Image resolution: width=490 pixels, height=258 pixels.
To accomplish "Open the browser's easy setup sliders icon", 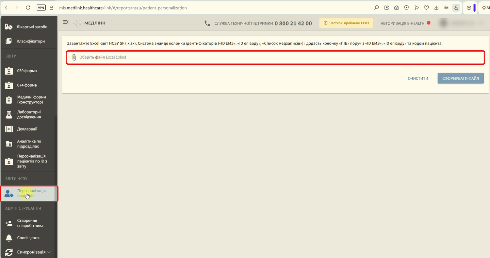I will (447, 8).
